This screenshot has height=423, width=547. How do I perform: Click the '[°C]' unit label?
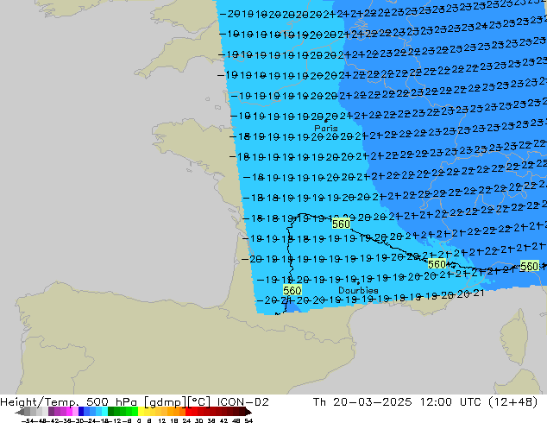point(198,402)
